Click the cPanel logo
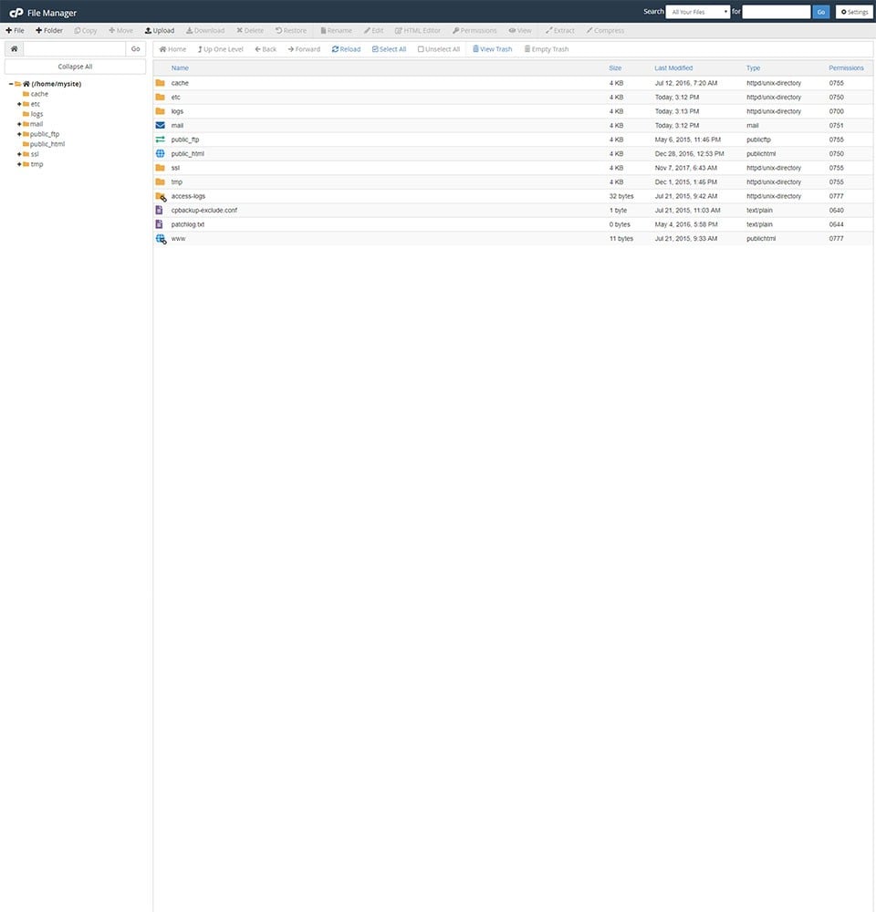This screenshot has height=912, width=876. coord(16,12)
